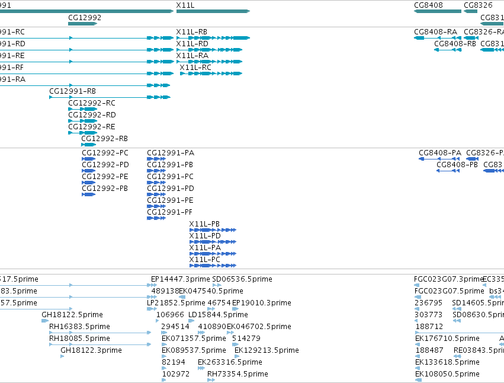Select the CG8408-PA protein label

click(440, 153)
